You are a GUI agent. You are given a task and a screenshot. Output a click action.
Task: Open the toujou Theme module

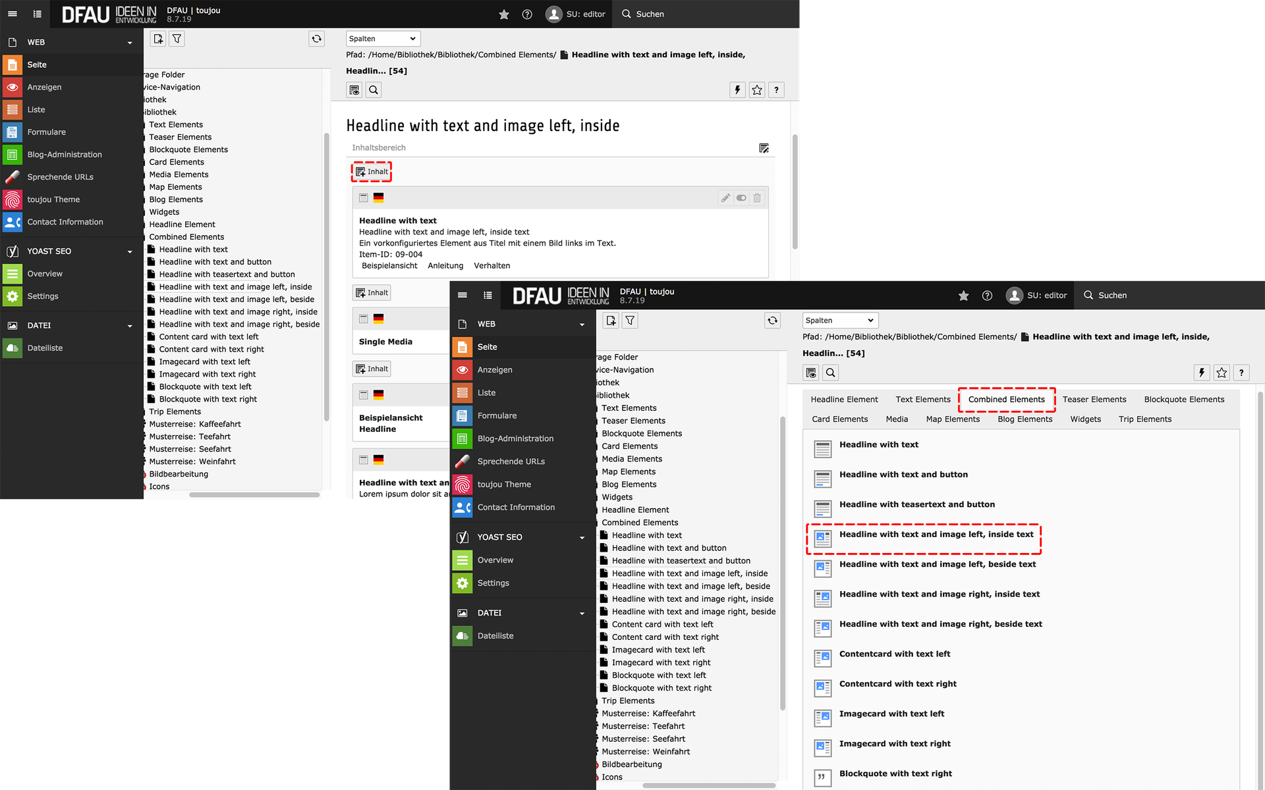pyautogui.click(x=53, y=199)
